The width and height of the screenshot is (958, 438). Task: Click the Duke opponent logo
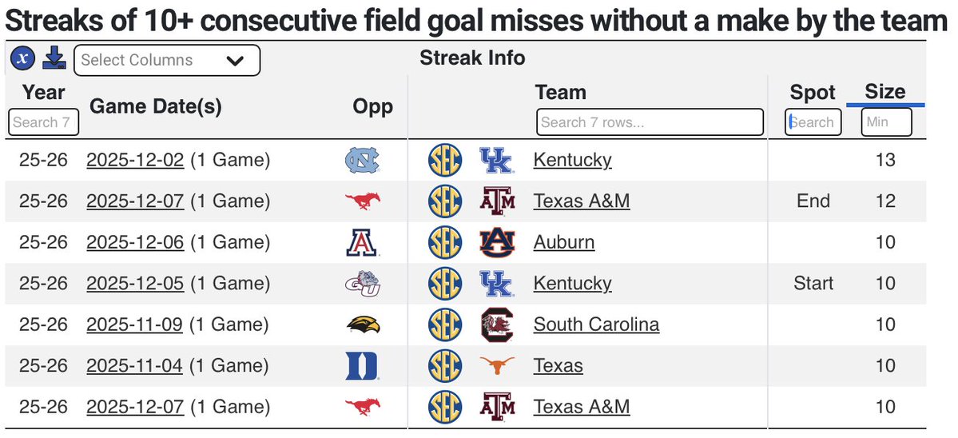click(x=362, y=366)
